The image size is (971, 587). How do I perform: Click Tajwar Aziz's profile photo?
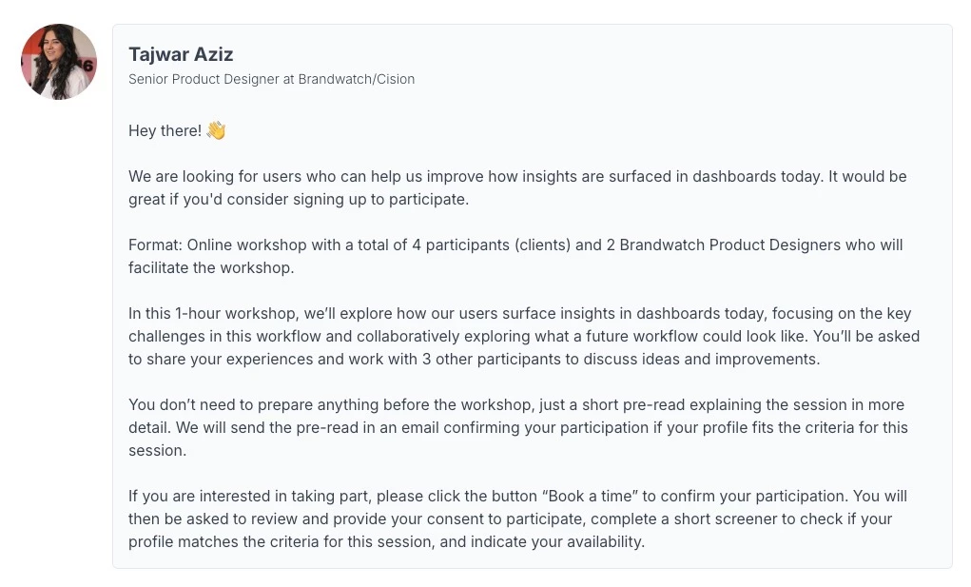point(59,62)
